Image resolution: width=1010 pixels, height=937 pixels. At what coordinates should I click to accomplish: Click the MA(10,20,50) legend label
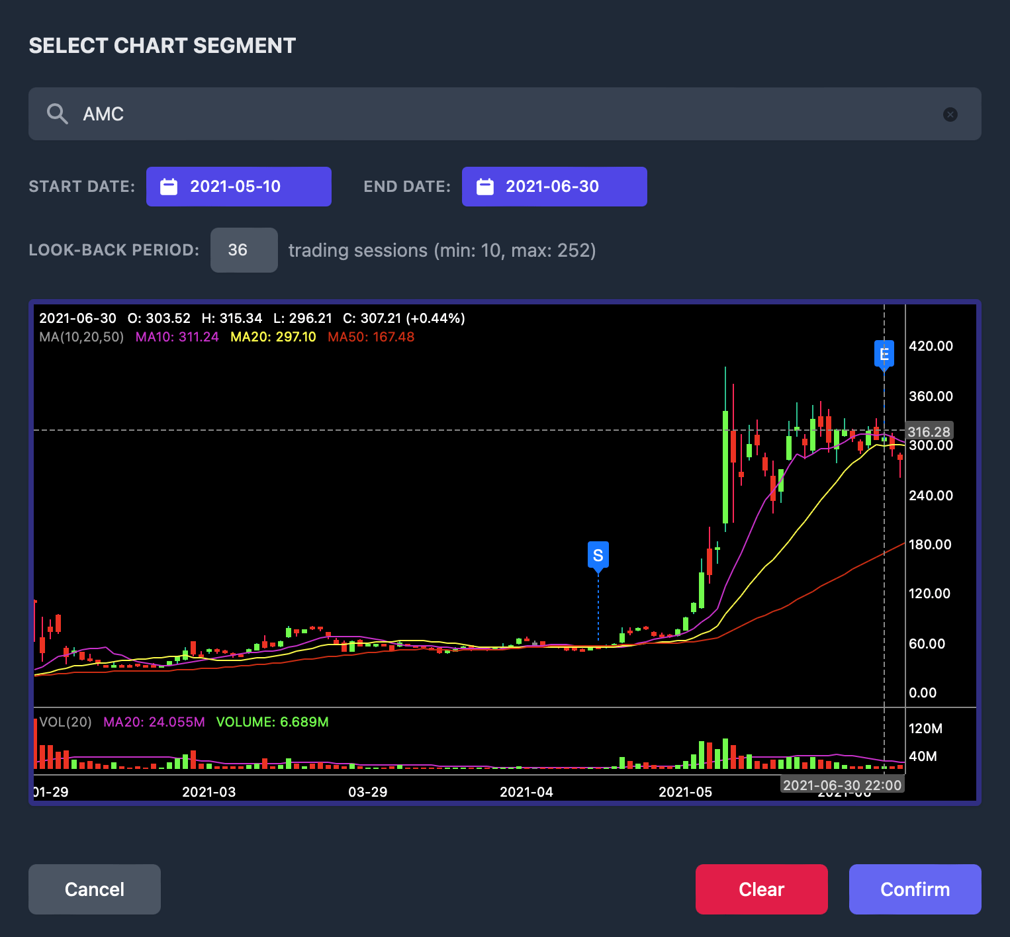(81, 337)
